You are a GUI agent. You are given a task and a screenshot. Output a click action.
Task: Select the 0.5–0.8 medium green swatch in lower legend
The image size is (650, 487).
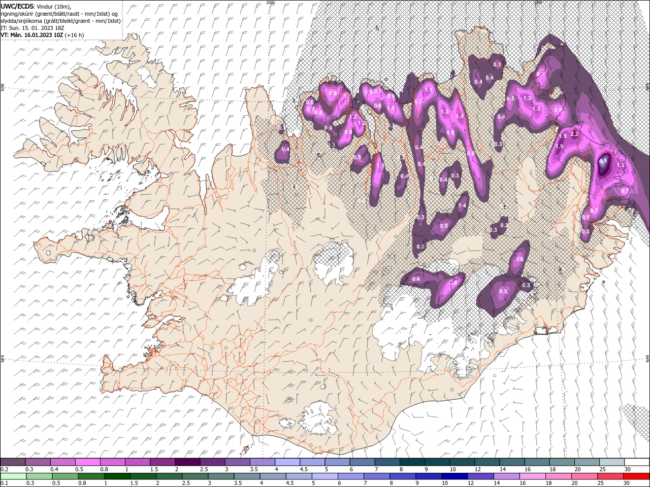65,476
